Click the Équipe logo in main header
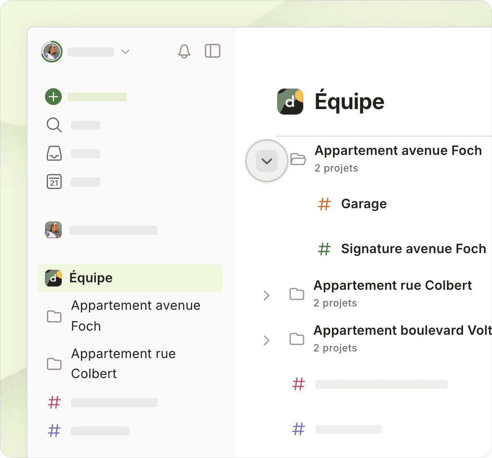The height and width of the screenshot is (458, 492). pyautogui.click(x=290, y=101)
